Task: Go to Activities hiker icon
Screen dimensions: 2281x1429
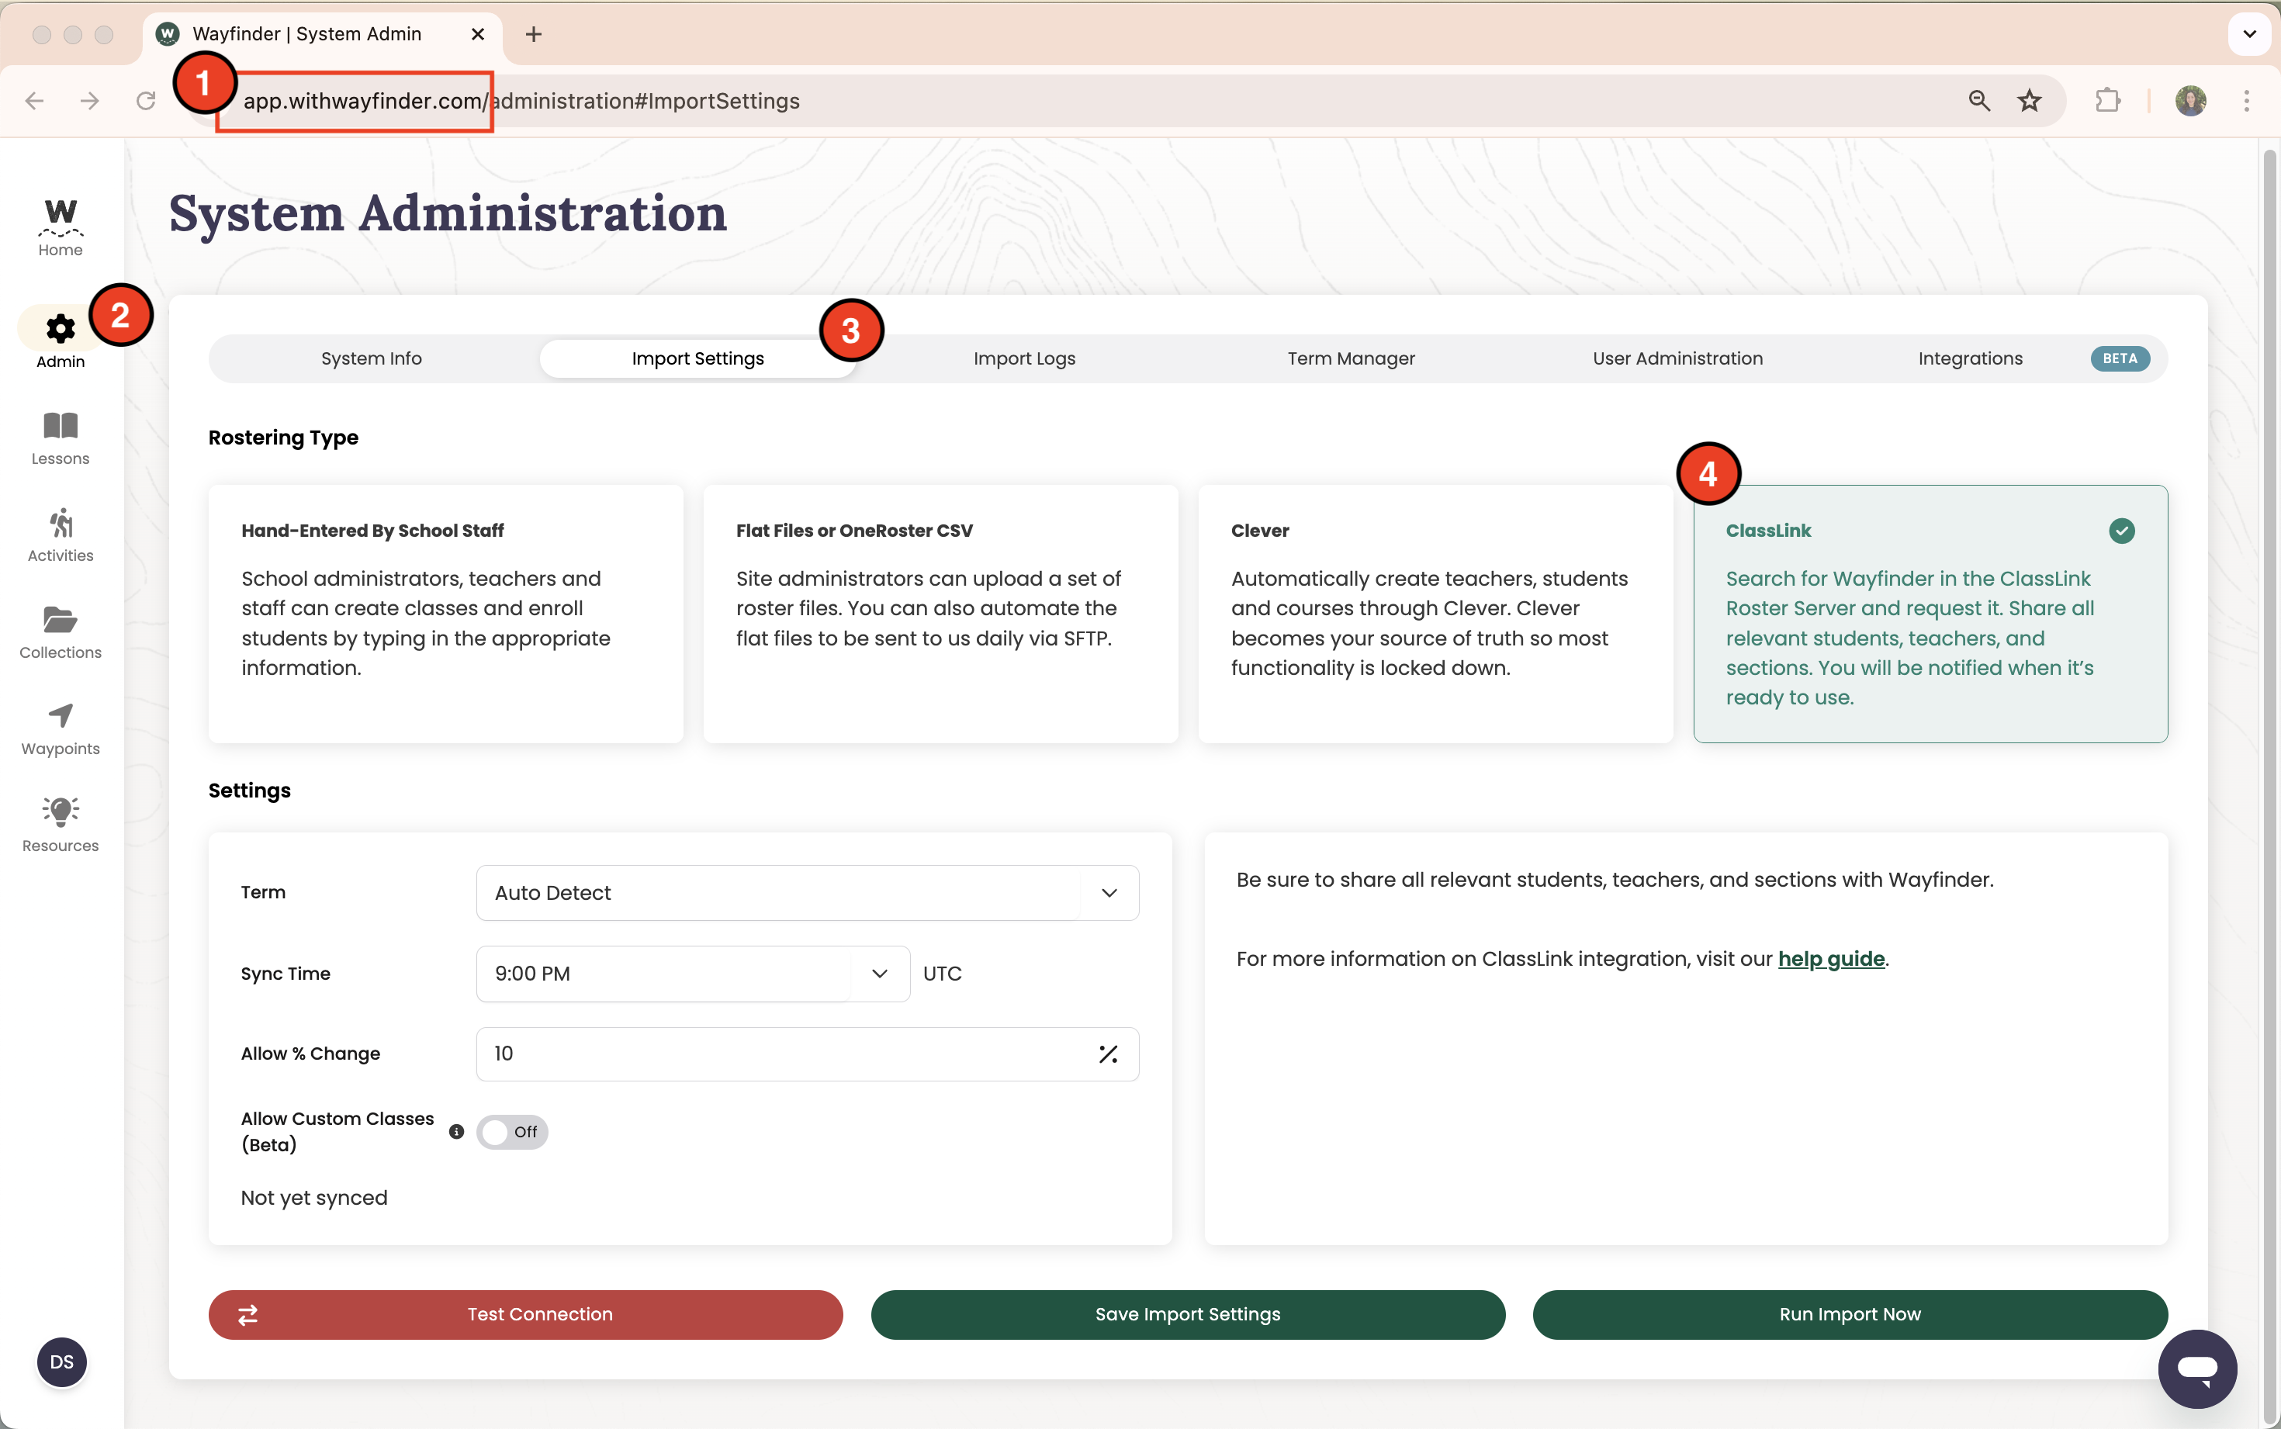Action: point(61,524)
